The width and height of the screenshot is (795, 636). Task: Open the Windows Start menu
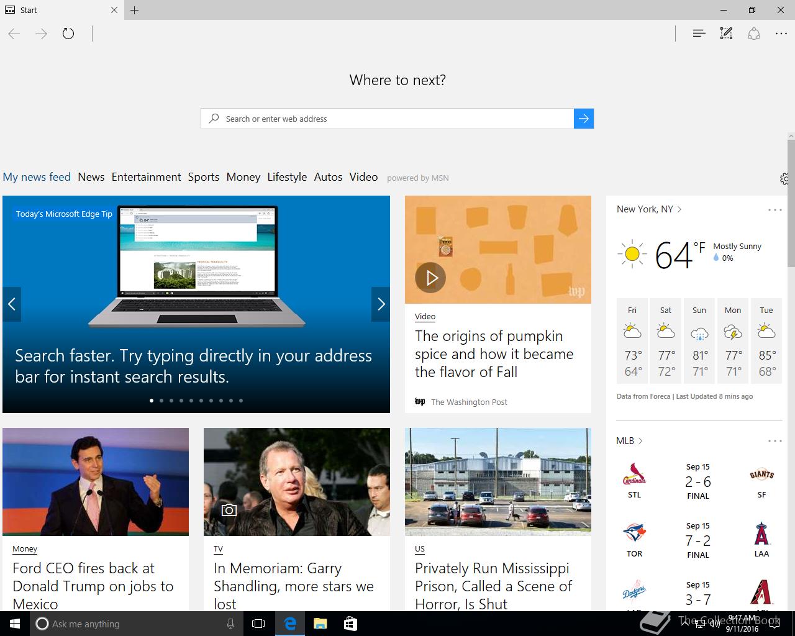(x=15, y=624)
